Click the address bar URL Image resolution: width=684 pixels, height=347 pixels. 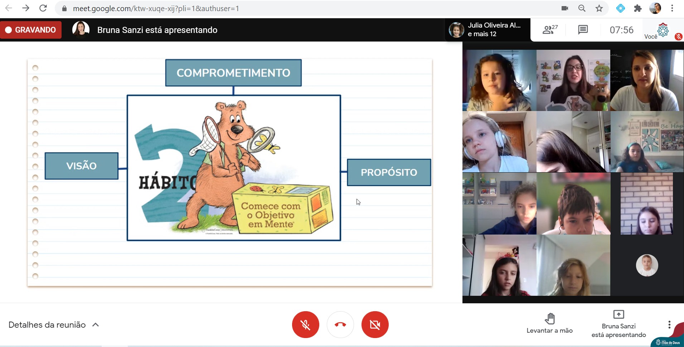pyautogui.click(x=156, y=8)
